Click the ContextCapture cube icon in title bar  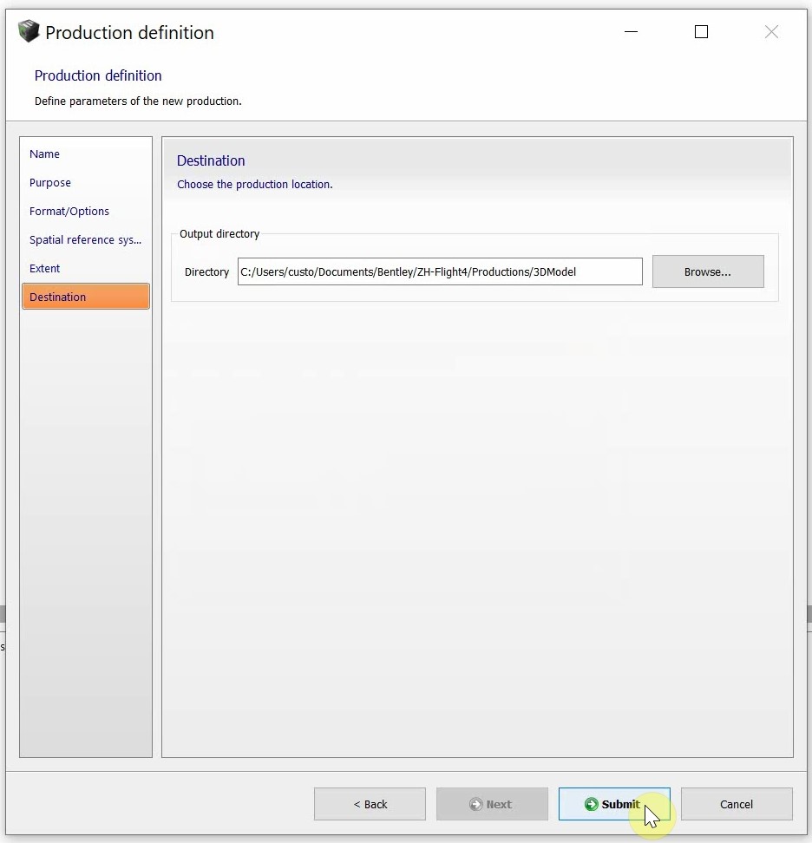coord(29,32)
